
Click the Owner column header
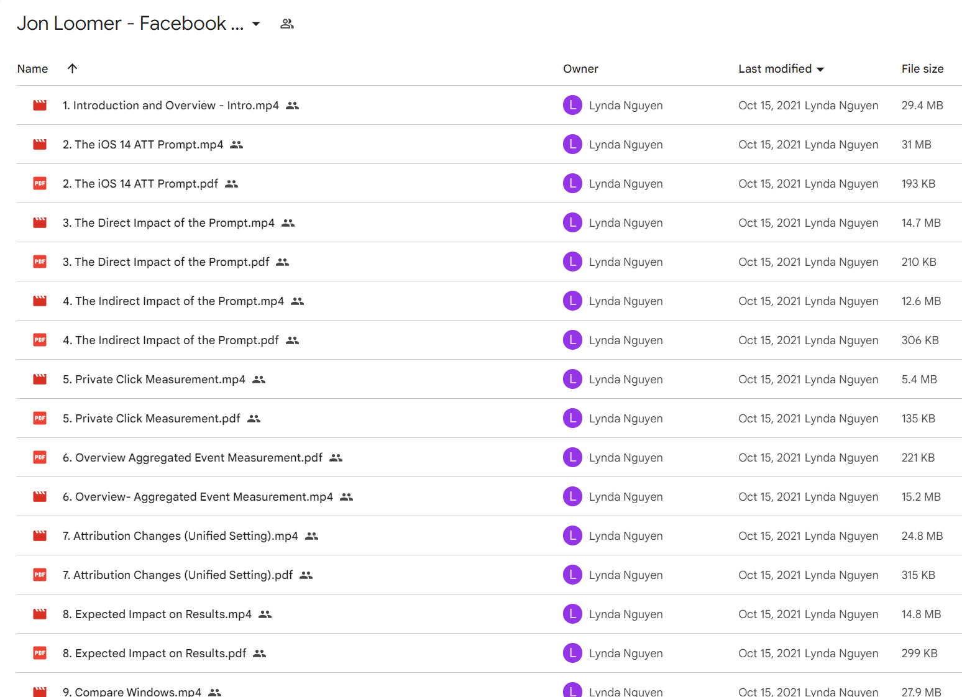coord(580,69)
